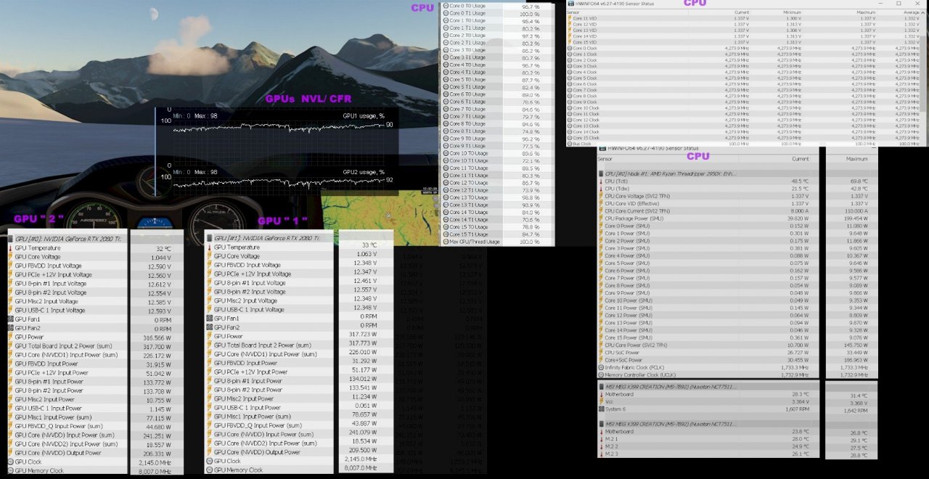
Task: Click the fan icon beside System 6
Action: [x=600, y=409]
